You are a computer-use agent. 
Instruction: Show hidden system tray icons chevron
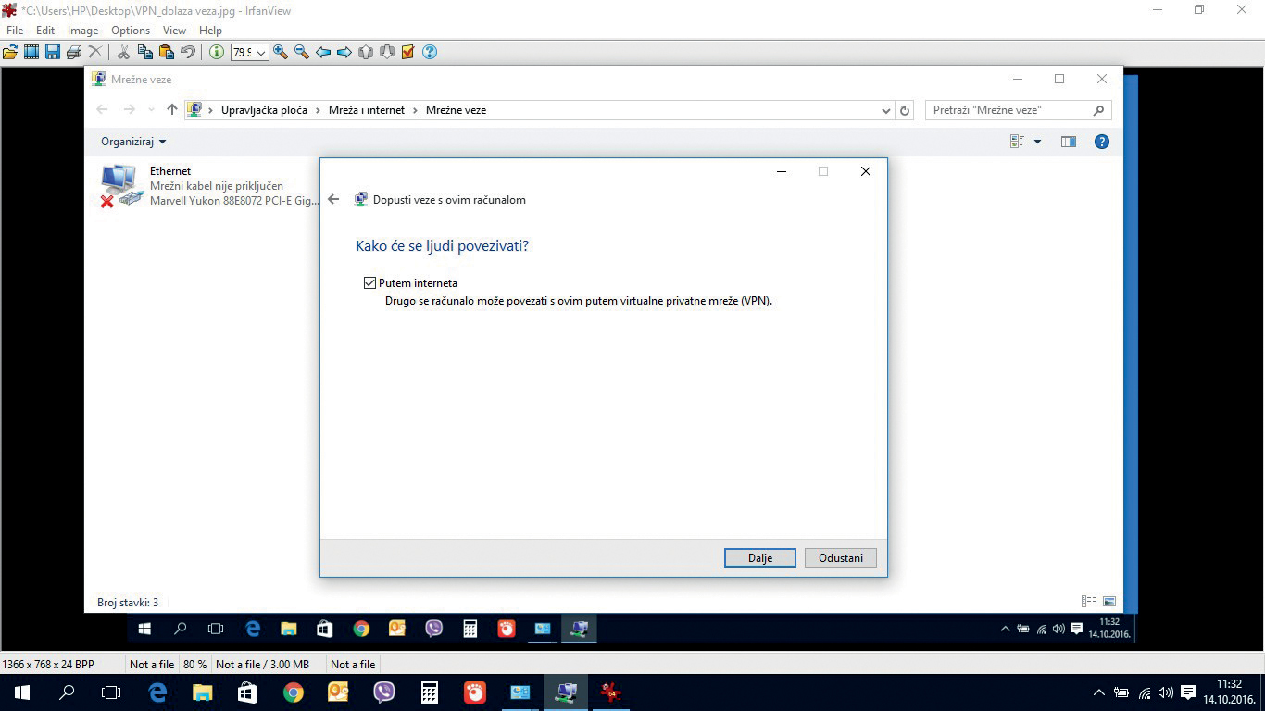(x=1099, y=692)
